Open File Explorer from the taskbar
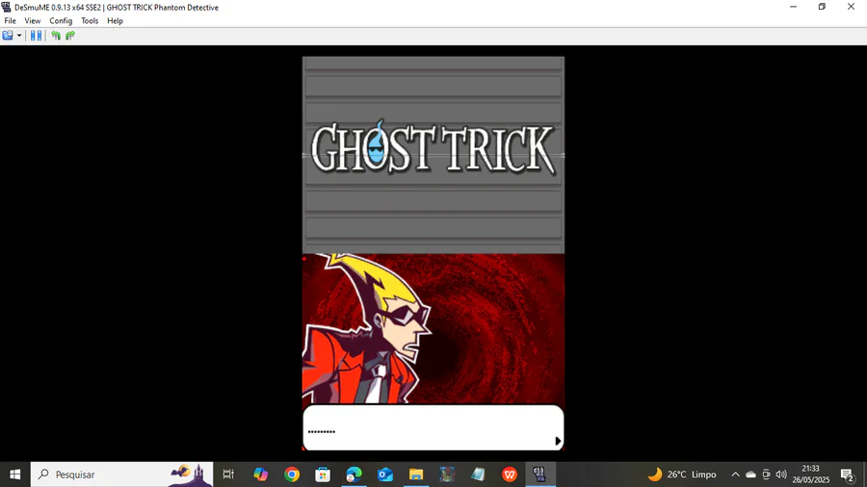The height and width of the screenshot is (487, 867). [416, 474]
